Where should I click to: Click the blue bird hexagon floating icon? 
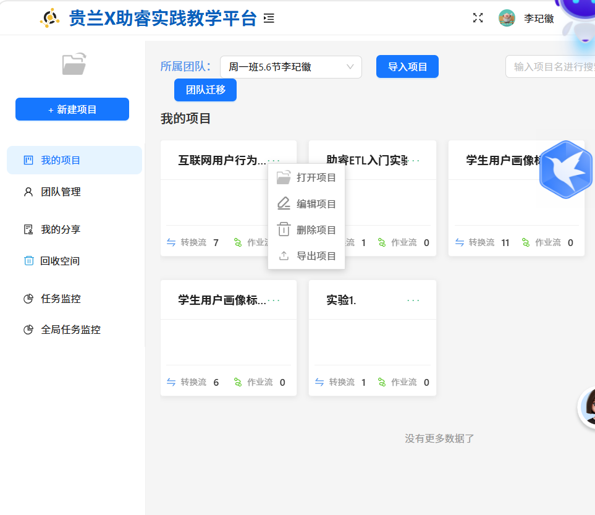point(565,169)
